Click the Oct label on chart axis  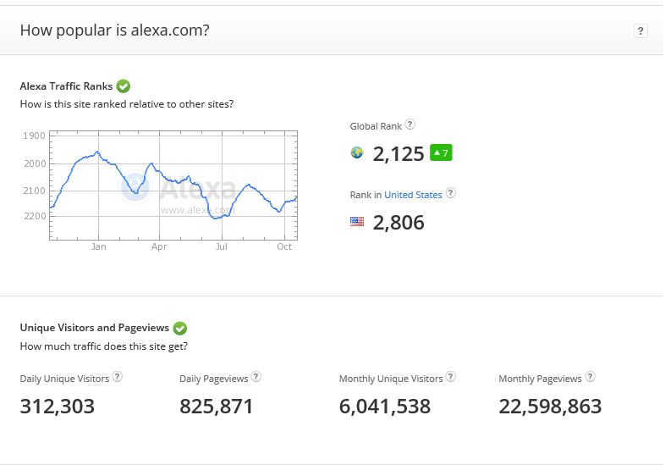pos(284,246)
